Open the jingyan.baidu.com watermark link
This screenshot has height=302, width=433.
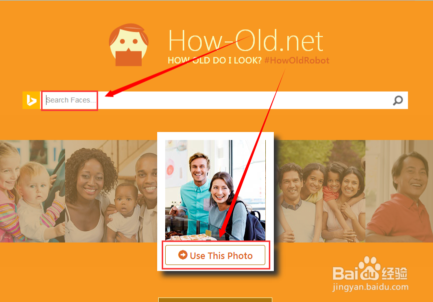pos(370,287)
